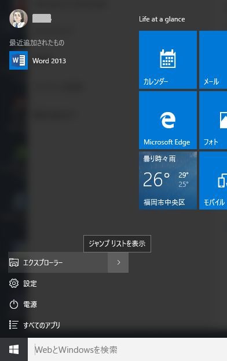Screen dimensions: 227x361
Task: Click the user account avatar picture
Action: pyautogui.click(x=19, y=19)
